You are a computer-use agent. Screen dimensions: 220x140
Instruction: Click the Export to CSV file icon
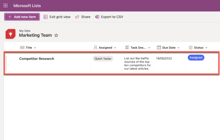tap(97, 17)
